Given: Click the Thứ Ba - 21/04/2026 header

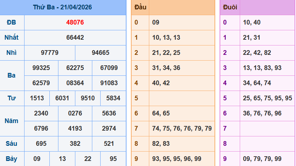Looking at the screenshot, I should click(x=62, y=7).
